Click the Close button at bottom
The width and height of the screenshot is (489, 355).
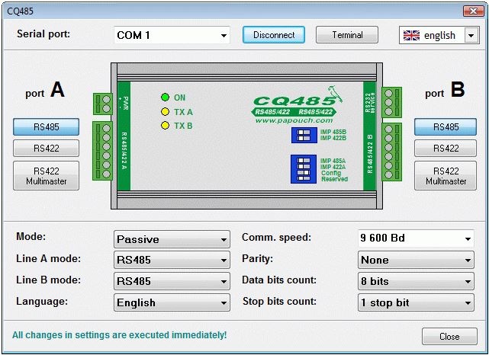click(x=449, y=336)
